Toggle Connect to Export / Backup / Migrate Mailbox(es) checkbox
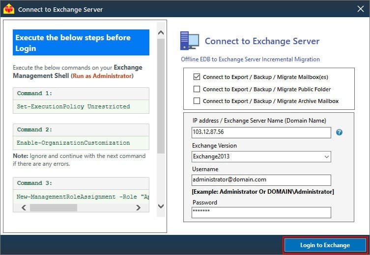Screen dimensions: 370x255 (x=197, y=77)
